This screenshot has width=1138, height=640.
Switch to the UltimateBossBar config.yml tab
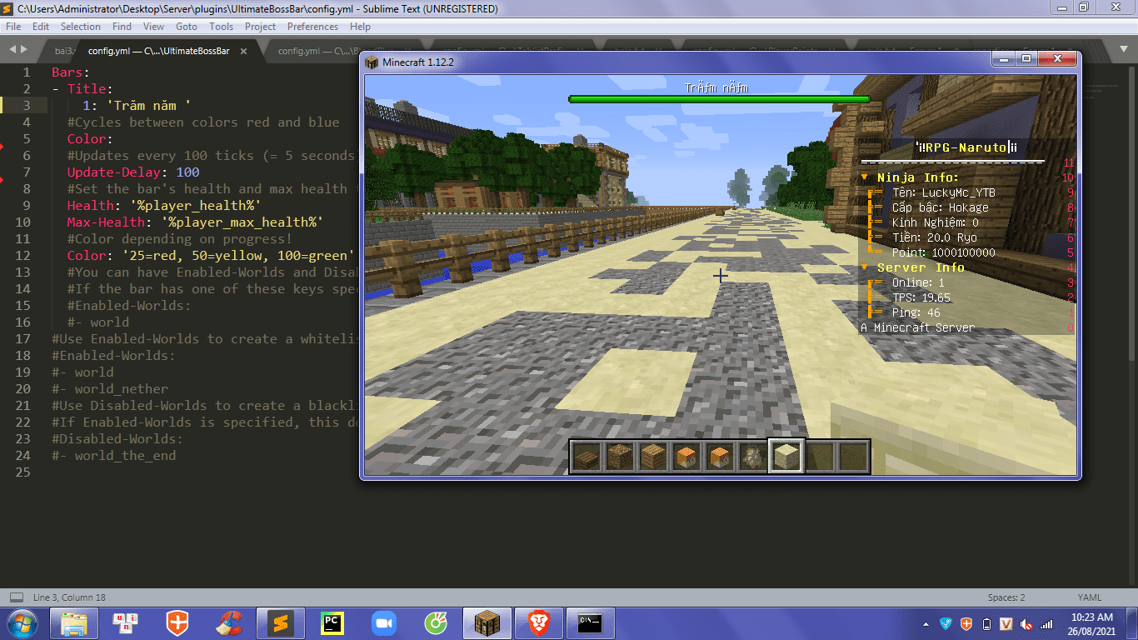pyautogui.click(x=159, y=51)
